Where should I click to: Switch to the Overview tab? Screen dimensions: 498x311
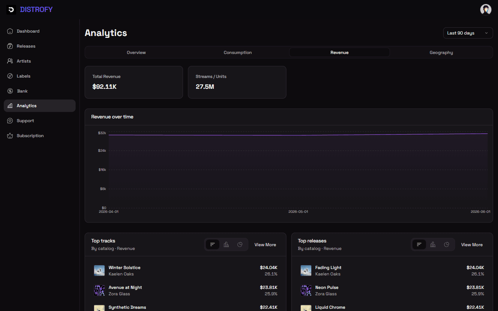[x=136, y=52]
